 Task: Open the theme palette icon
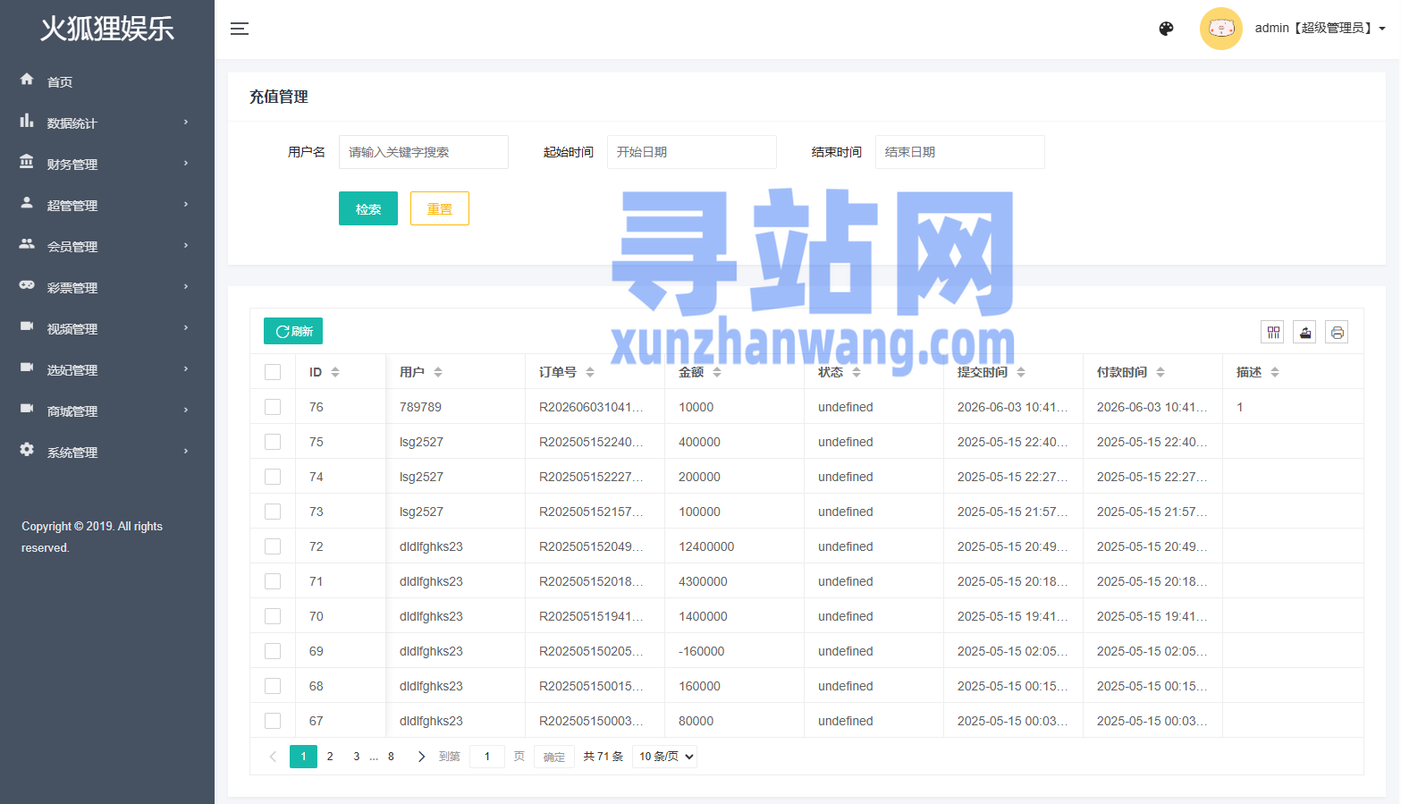click(1166, 29)
